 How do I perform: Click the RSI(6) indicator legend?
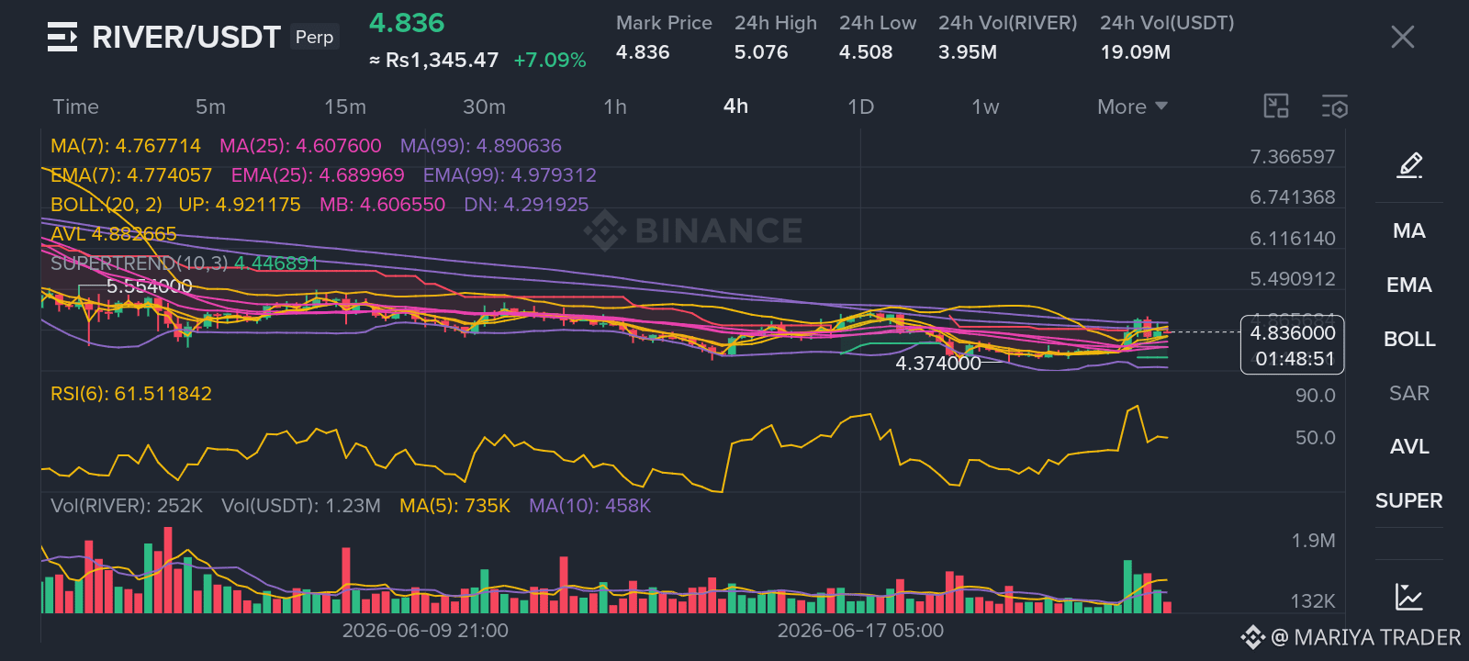(131, 394)
